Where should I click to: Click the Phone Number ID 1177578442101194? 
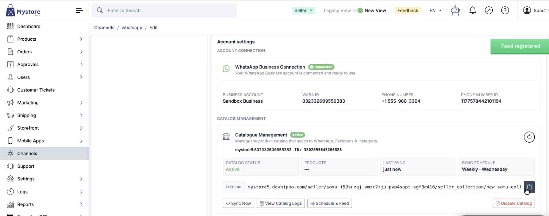pos(481,101)
